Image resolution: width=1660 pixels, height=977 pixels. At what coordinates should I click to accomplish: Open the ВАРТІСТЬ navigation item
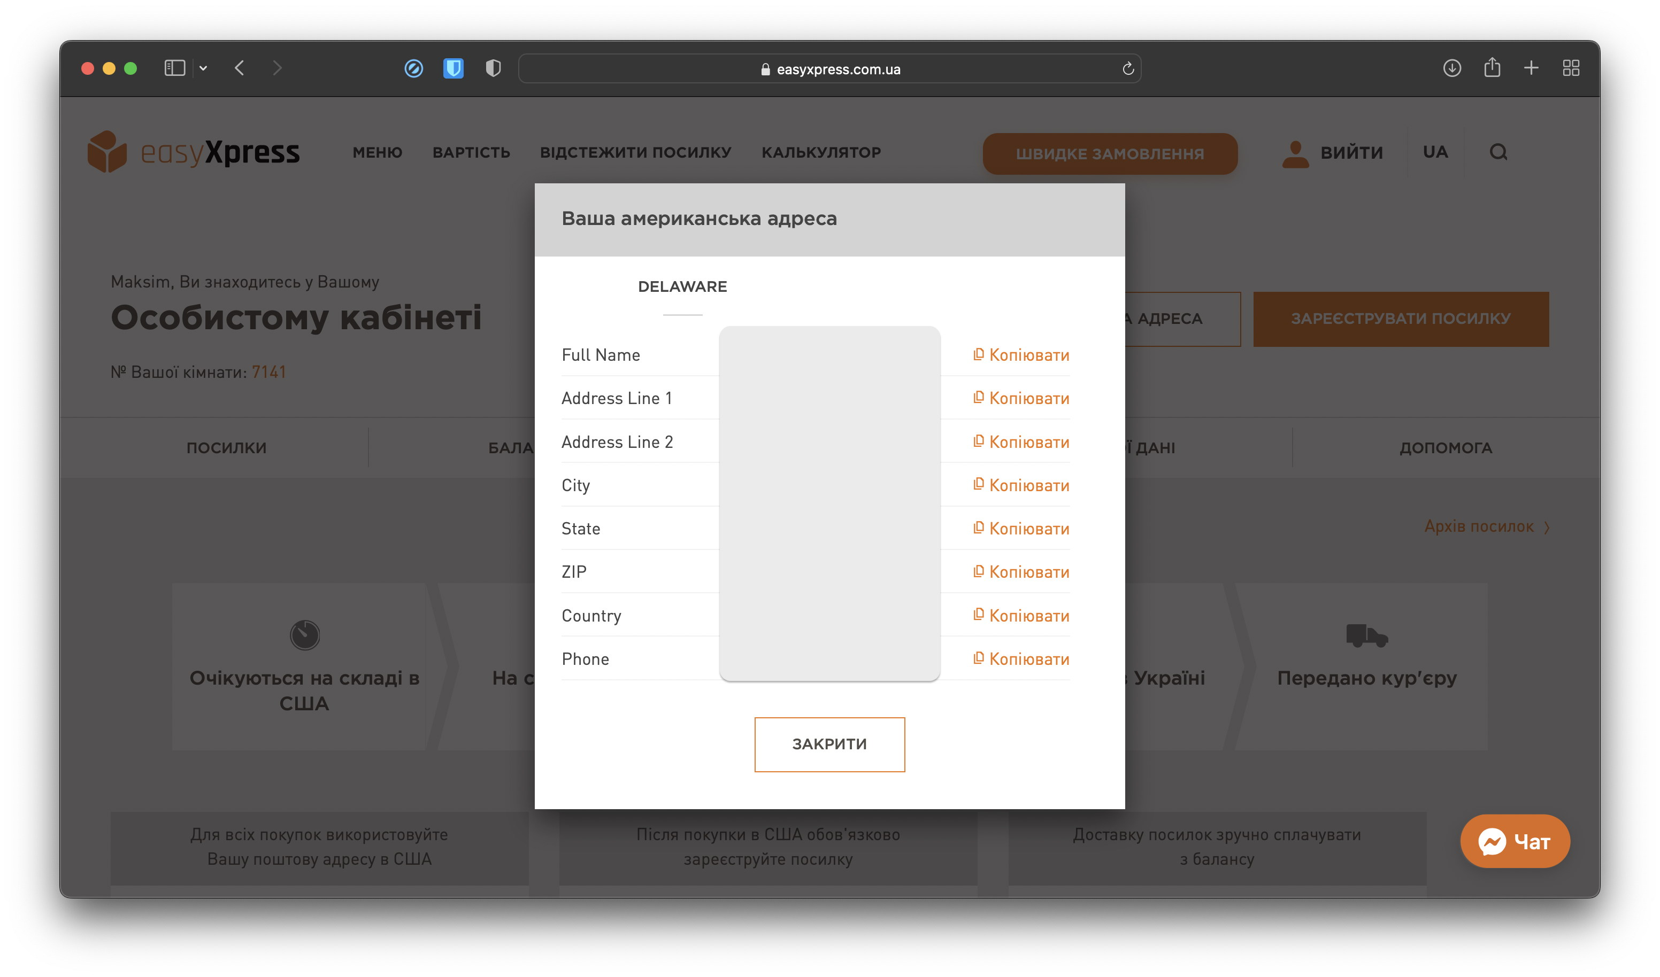coord(472,153)
